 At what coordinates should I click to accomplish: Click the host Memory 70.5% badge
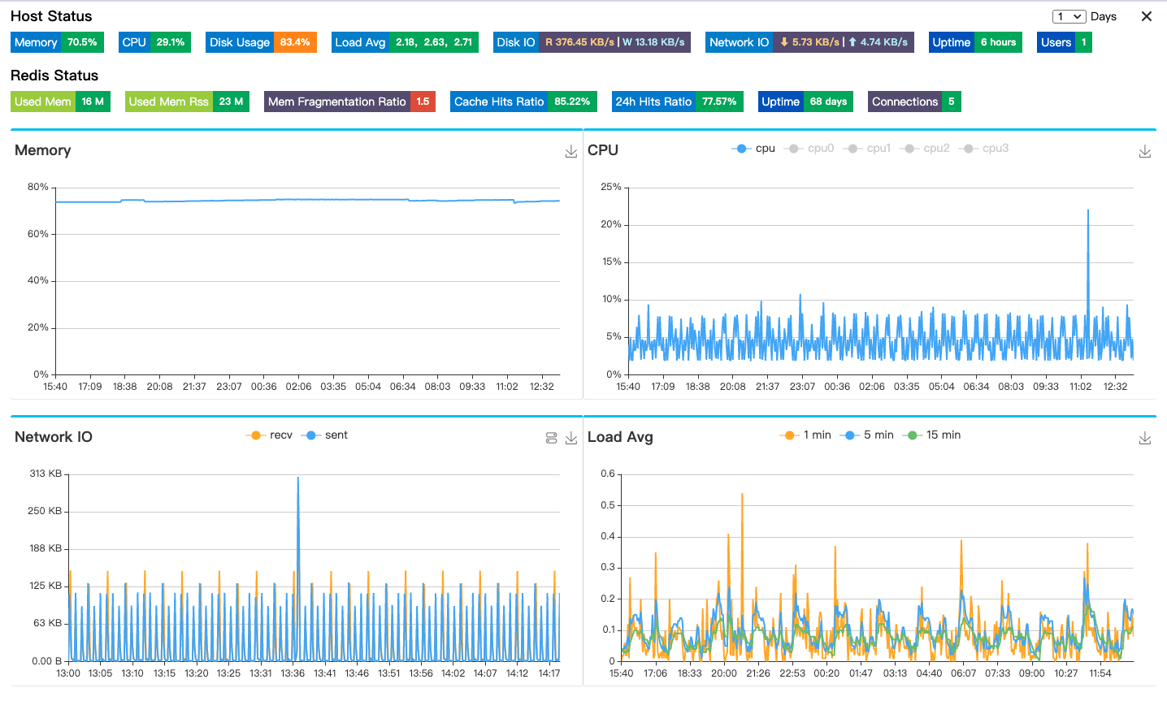click(x=58, y=42)
